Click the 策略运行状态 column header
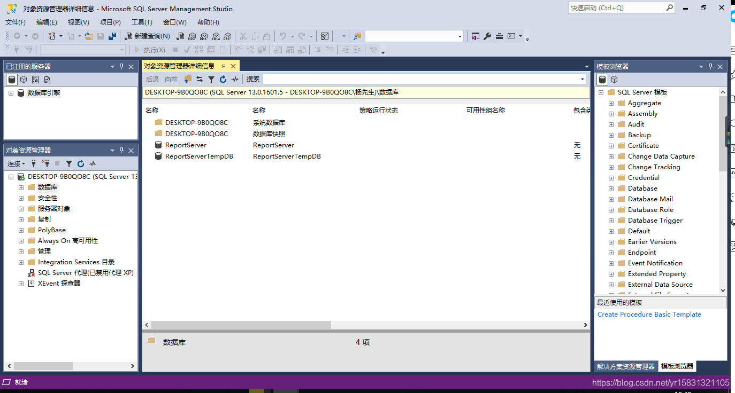This screenshot has height=393, width=735. (x=409, y=111)
